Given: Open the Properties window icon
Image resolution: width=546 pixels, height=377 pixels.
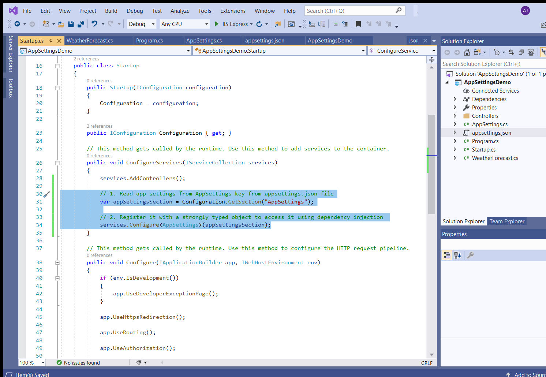Looking at the screenshot, I should click(471, 255).
